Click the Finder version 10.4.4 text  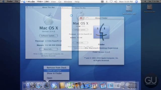point(101,52)
